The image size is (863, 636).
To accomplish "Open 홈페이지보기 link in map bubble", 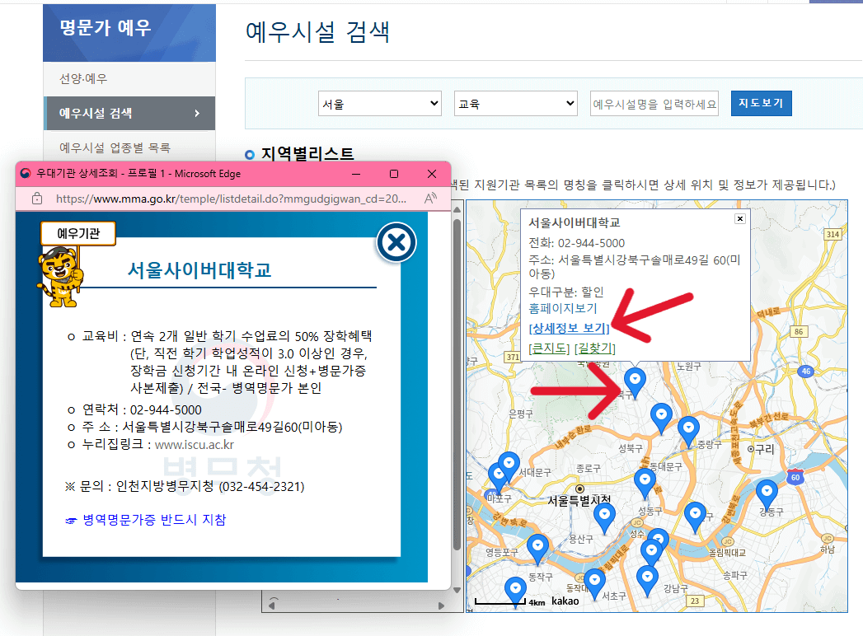I will pyautogui.click(x=562, y=308).
